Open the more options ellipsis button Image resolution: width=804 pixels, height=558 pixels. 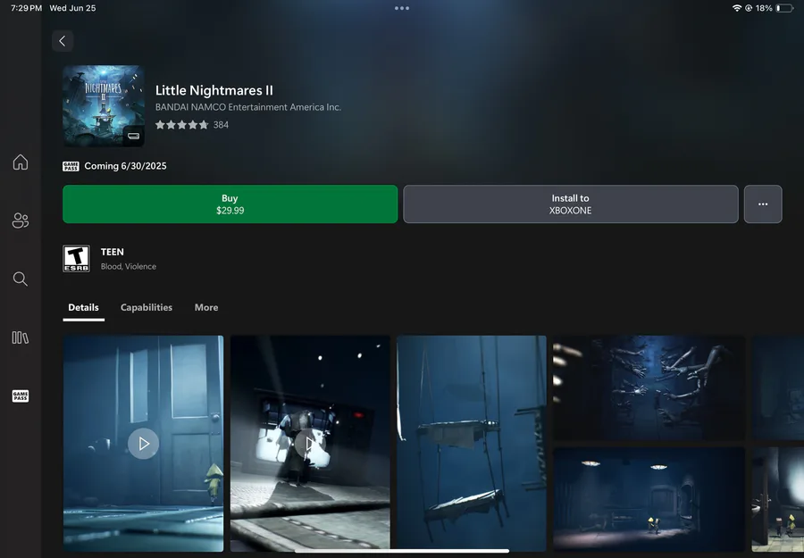(x=763, y=204)
